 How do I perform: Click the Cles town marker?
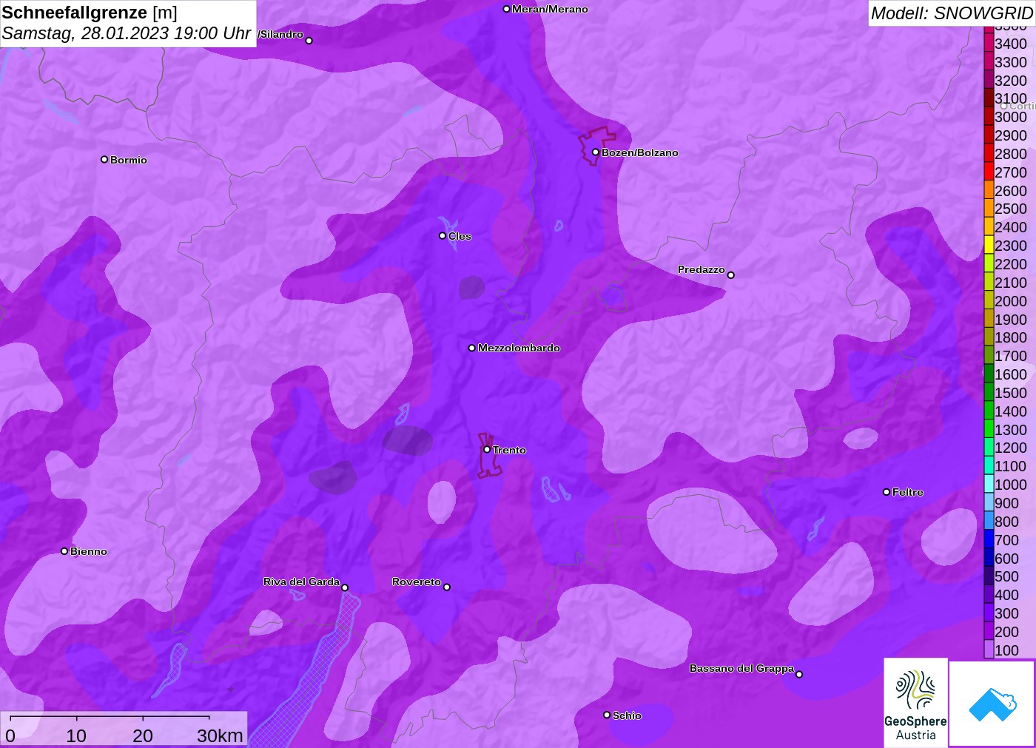443,236
